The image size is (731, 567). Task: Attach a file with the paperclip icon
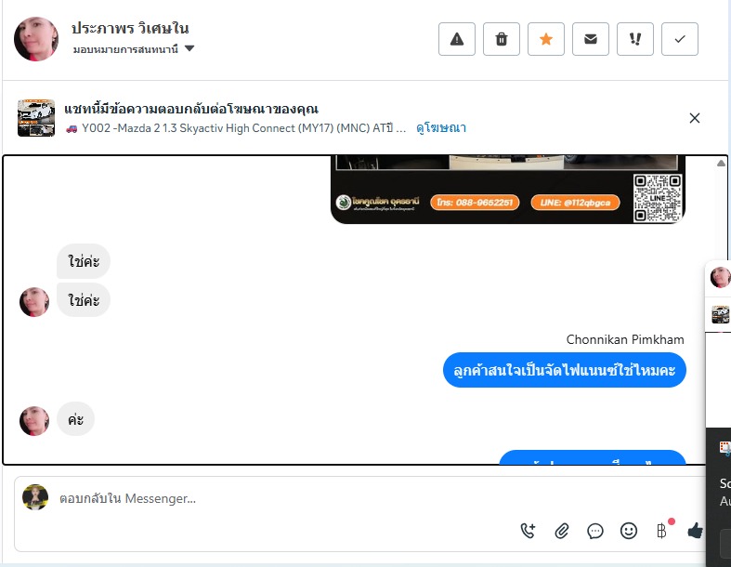pyautogui.click(x=562, y=531)
